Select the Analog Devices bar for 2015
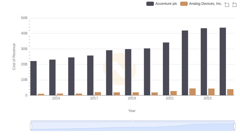 [60, 94]
